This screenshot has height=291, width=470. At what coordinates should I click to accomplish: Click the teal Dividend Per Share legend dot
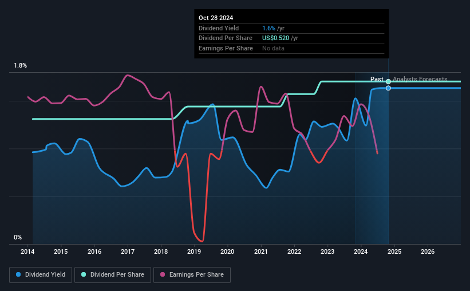pyautogui.click(x=84, y=274)
